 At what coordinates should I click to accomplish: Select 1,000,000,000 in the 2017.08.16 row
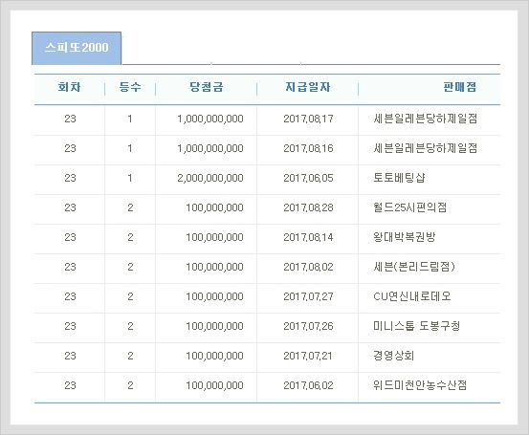pyautogui.click(x=210, y=148)
